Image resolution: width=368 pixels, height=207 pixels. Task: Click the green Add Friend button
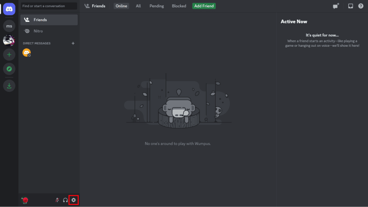(x=204, y=6)
